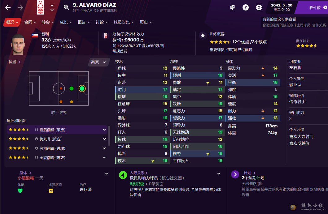The width and height of the screenshot is (328, 214).
Task: Click info icon beside 伪九号 role
Action: pos(37,139)
